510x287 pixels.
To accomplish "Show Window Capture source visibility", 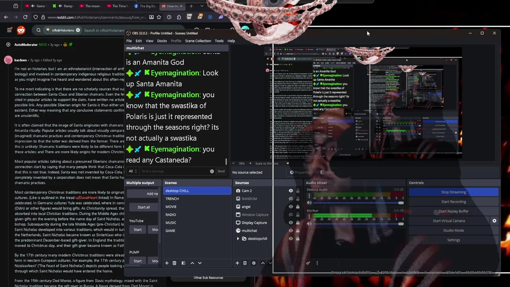I will point(291,214).
